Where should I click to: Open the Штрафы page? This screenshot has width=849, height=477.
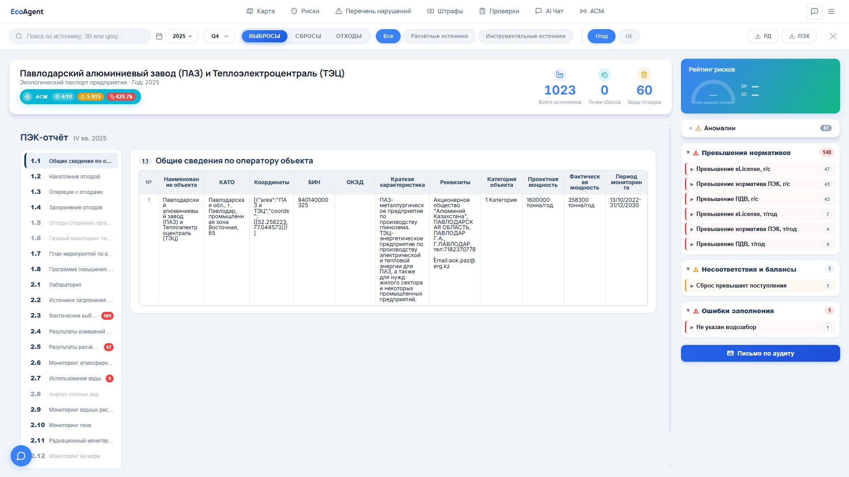445,11
